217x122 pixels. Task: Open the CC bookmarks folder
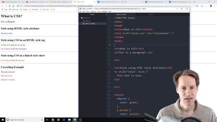53,9
